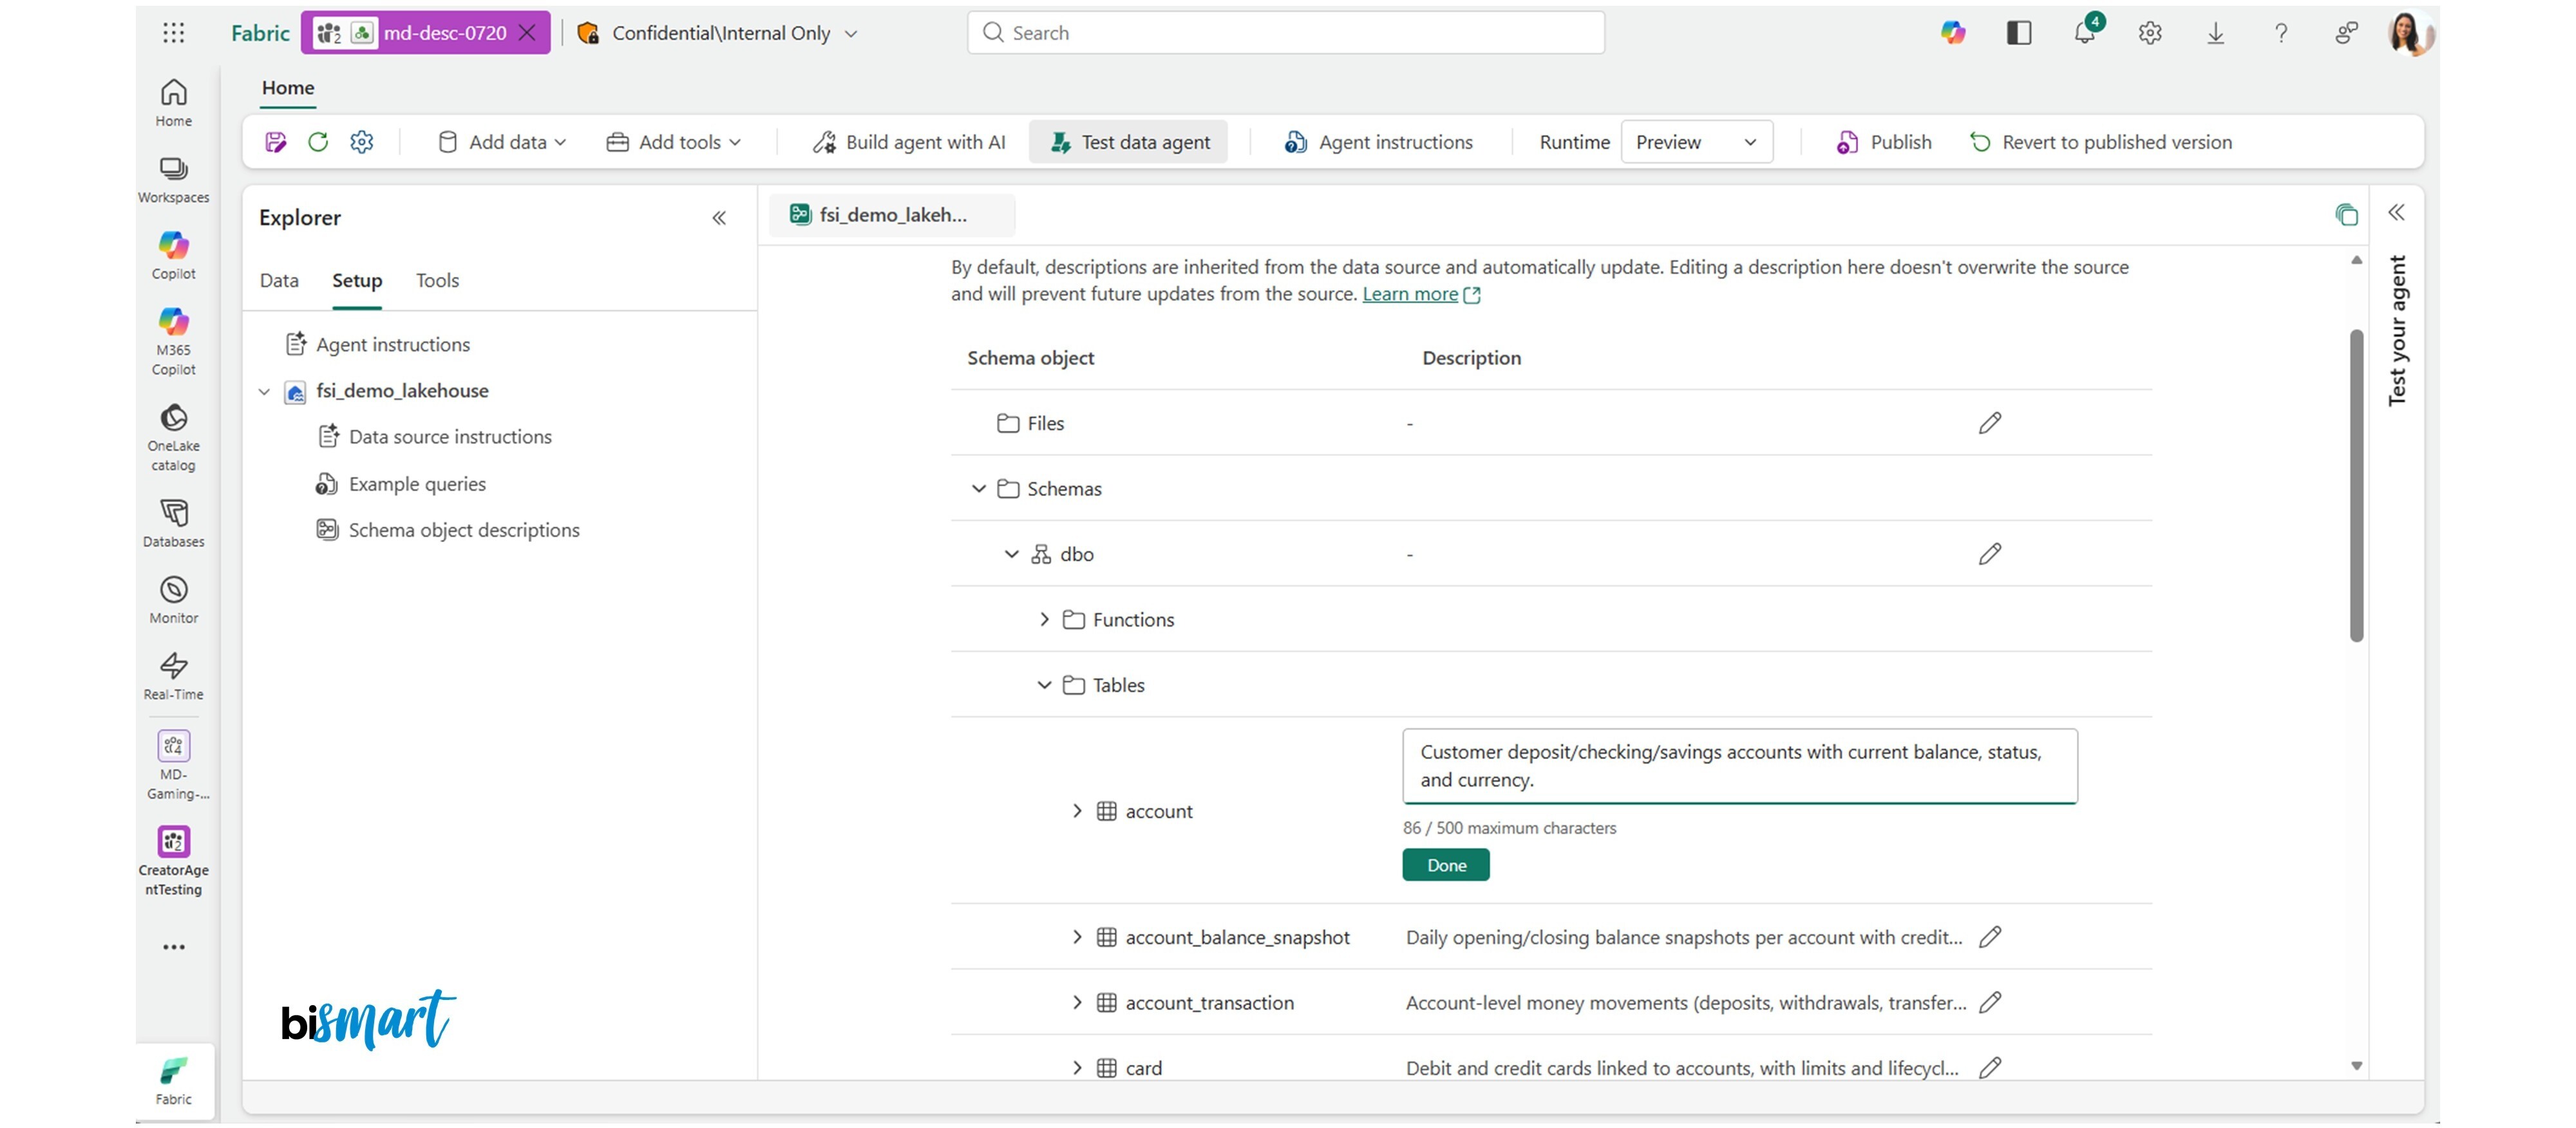This screenshot has height=1128, width=2576.
Task: Open Runtime Preview dropdown
Action: point(1696,142)
